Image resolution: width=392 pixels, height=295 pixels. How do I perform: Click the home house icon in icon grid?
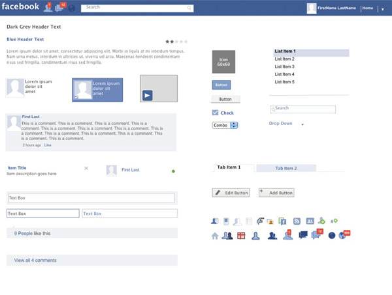(x=215, y=236)
